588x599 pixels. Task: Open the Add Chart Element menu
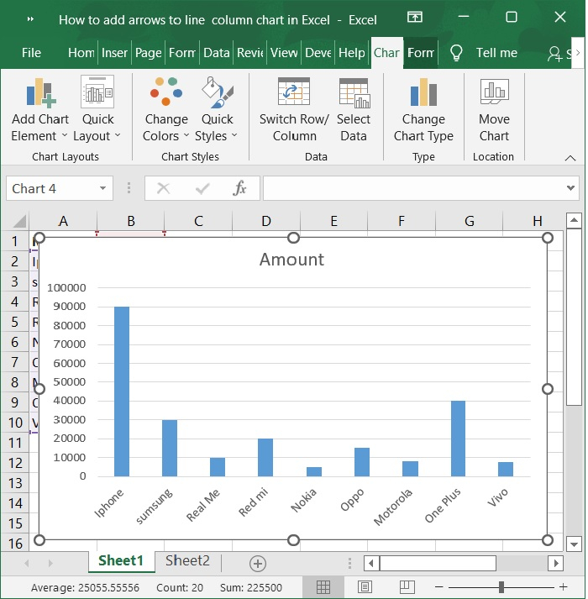pyautogui.click(x=40, y=110)
